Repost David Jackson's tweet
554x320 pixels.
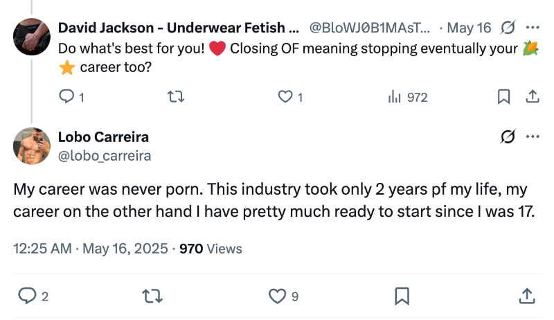coord(176,98)
